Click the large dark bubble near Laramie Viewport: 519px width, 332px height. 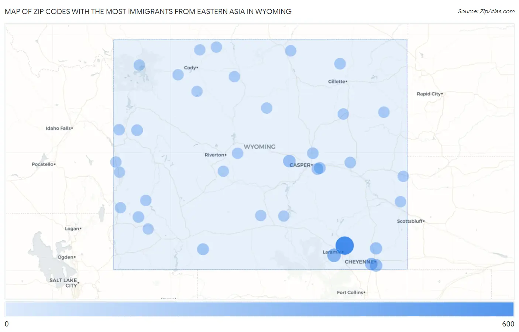[344, 246]
